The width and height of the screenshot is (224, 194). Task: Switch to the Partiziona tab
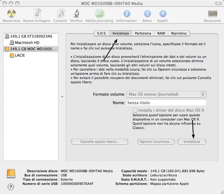pyautogui.click(x=143, y=34)
